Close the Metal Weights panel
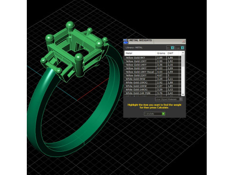234x175 pixels. [183, 41]
